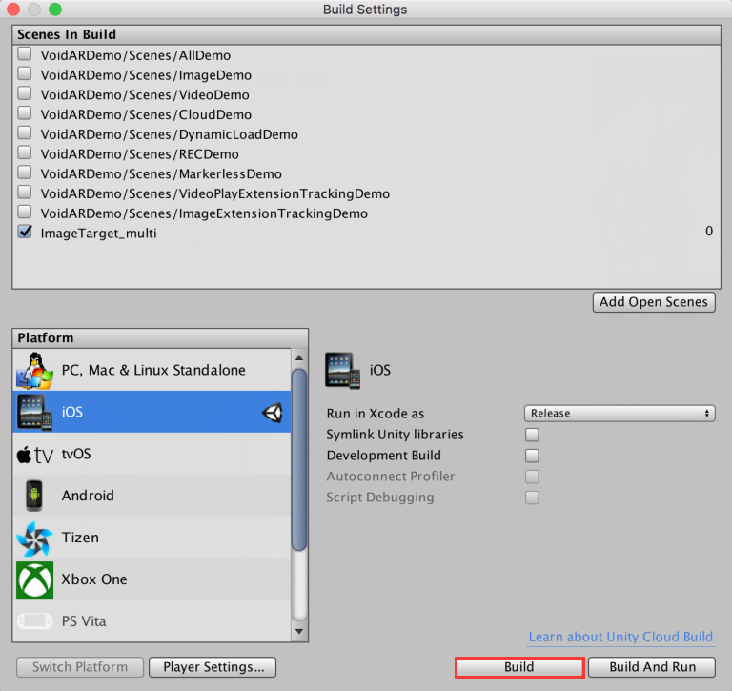Select the PC, Mac & Linux Standalone platform icon

click(x=34, y=371)
